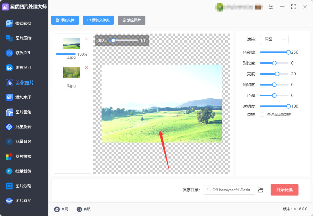Remove 3.jpg using its red X
Viewport: 313px width, 216px height.
point(87,67)
